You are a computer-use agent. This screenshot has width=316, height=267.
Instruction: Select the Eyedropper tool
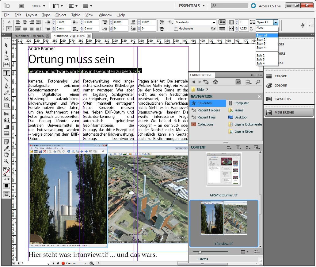[x=6, y=148]
